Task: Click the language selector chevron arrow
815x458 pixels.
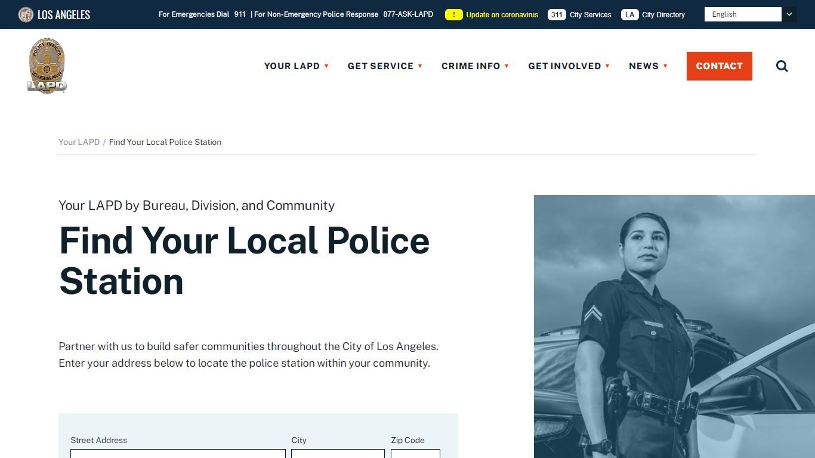Action: click(789, 14)
